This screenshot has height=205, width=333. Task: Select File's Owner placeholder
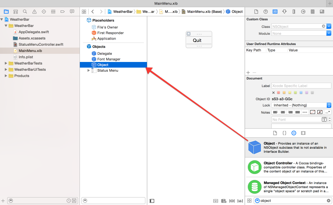click(107, 27)
